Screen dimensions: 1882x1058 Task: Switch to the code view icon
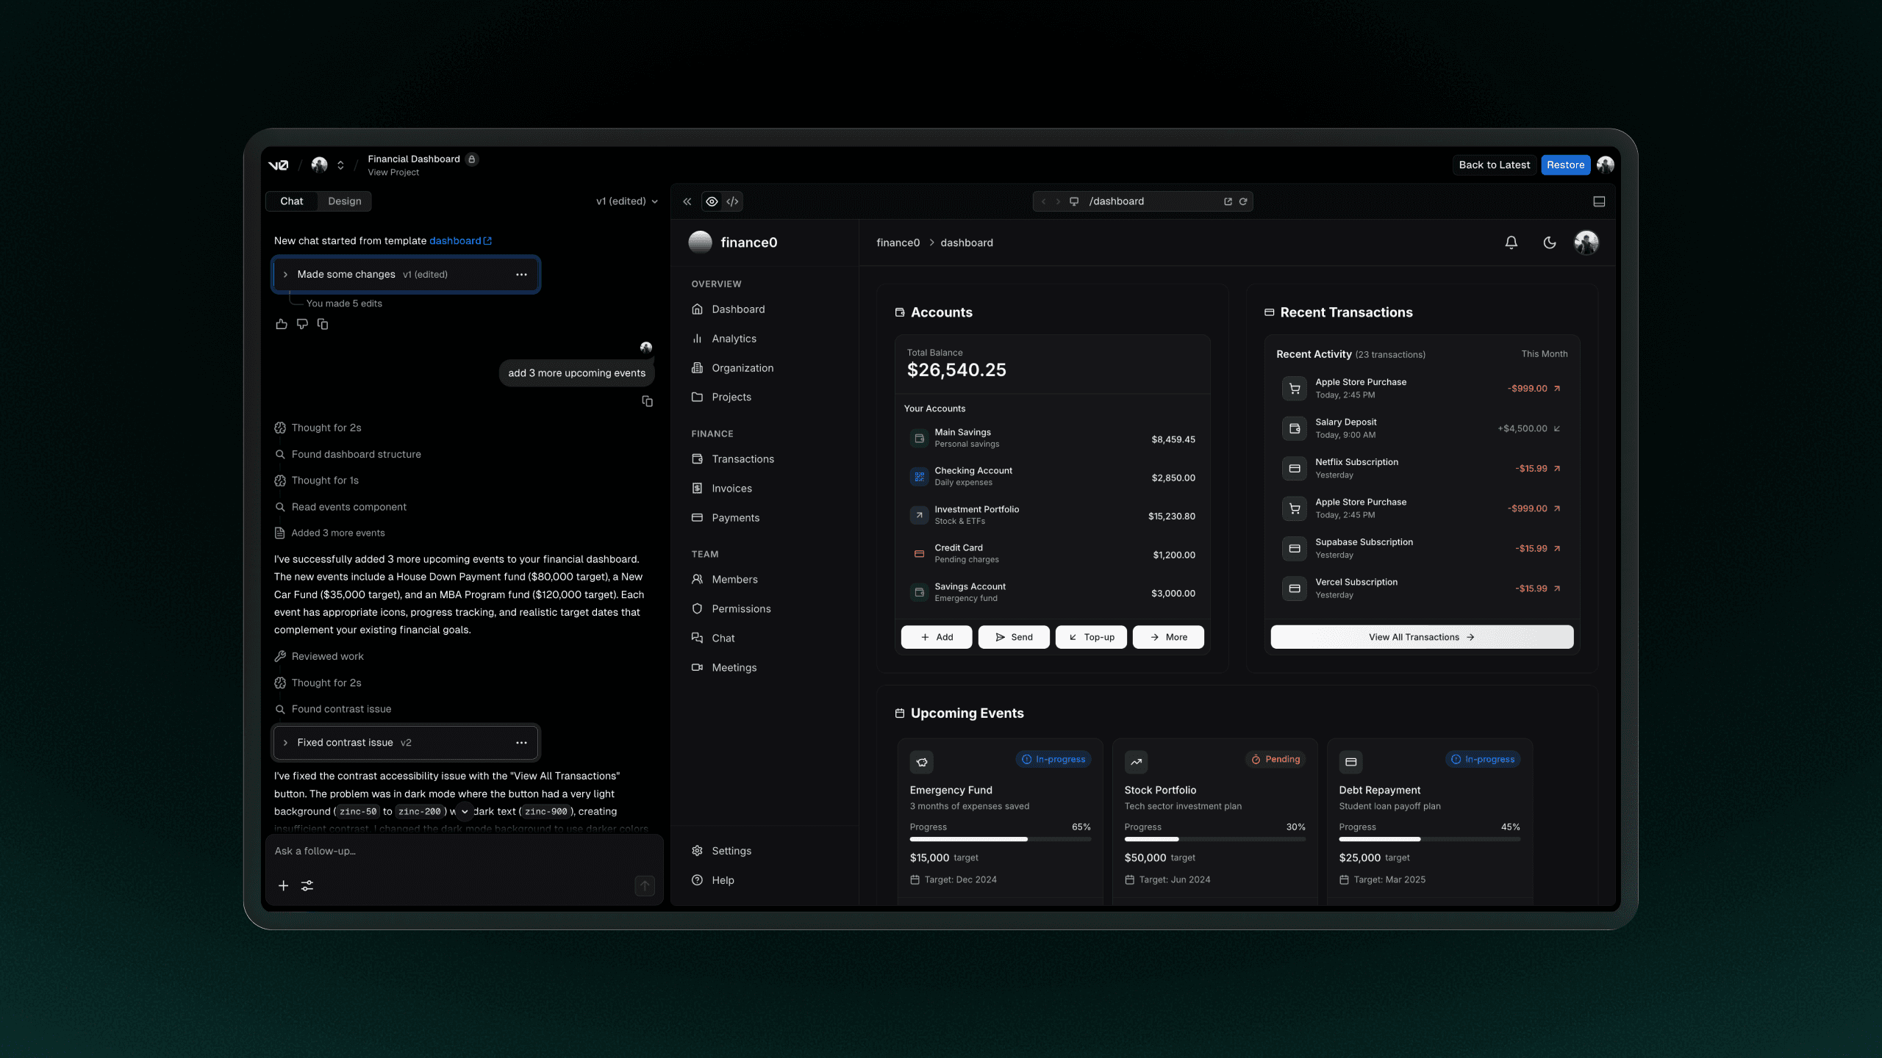732,201
